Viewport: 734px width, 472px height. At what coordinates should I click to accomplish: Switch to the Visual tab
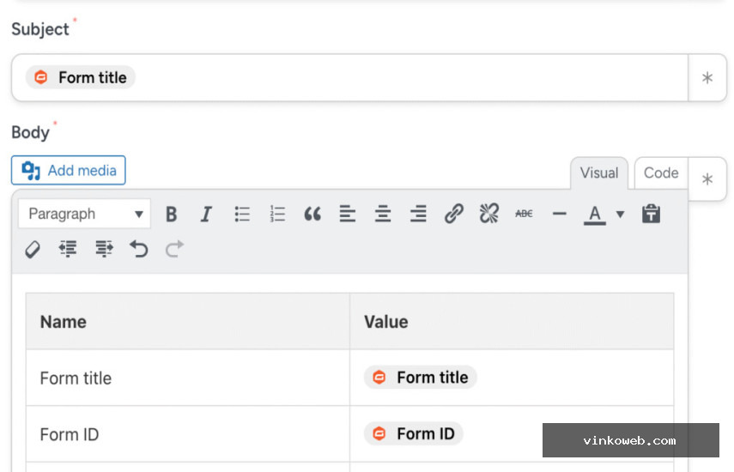(x=599, y=173)
